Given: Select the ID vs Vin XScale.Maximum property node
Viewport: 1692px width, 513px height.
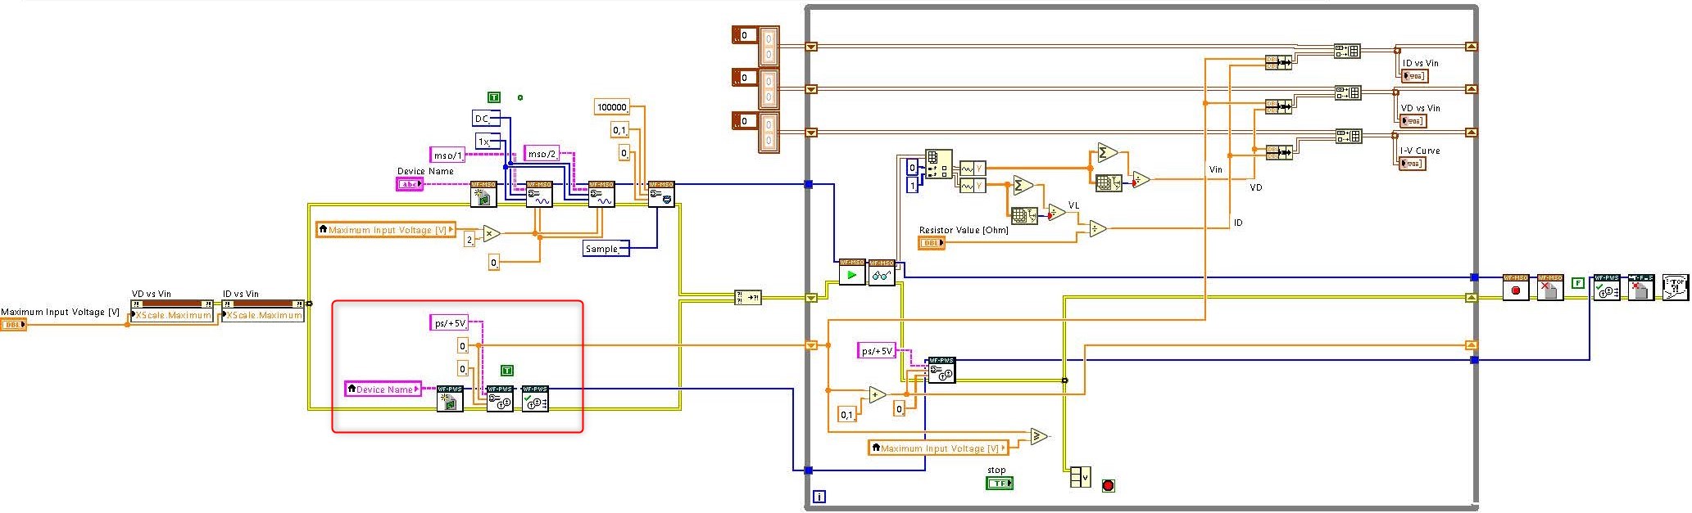Looking at the screenshot, I should point(263,311).
